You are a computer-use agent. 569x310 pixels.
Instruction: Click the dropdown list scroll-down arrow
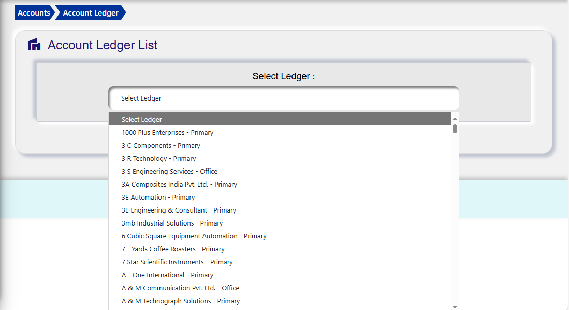coord(454,305)
